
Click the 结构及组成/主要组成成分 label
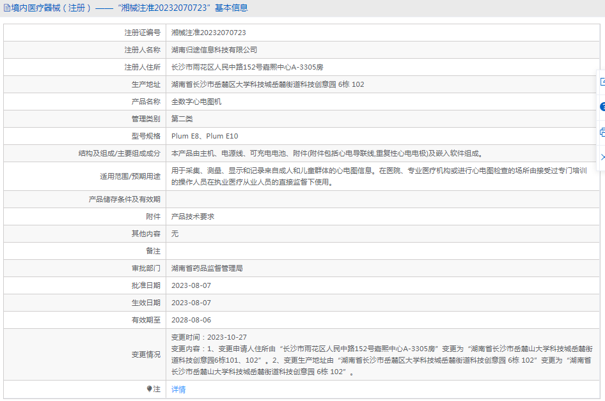coord(120,153)
